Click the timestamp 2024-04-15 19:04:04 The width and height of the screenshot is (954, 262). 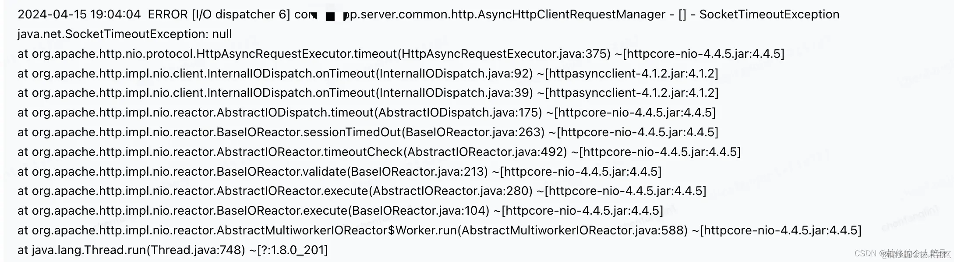coord(79,14)
